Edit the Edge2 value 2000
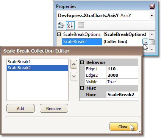The image size is (161, 138). [122, 75]
